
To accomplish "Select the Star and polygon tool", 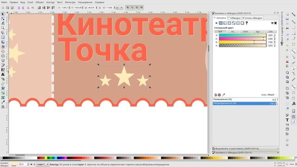I will click(x=3, y=51).
